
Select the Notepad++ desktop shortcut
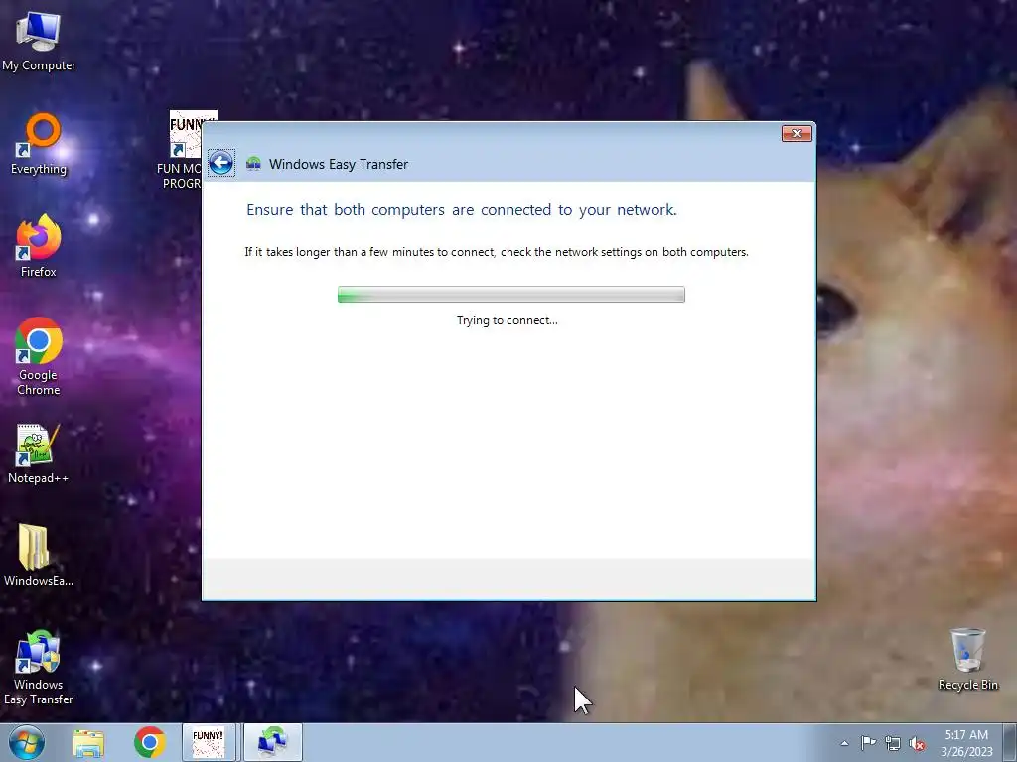click(39, 453)
